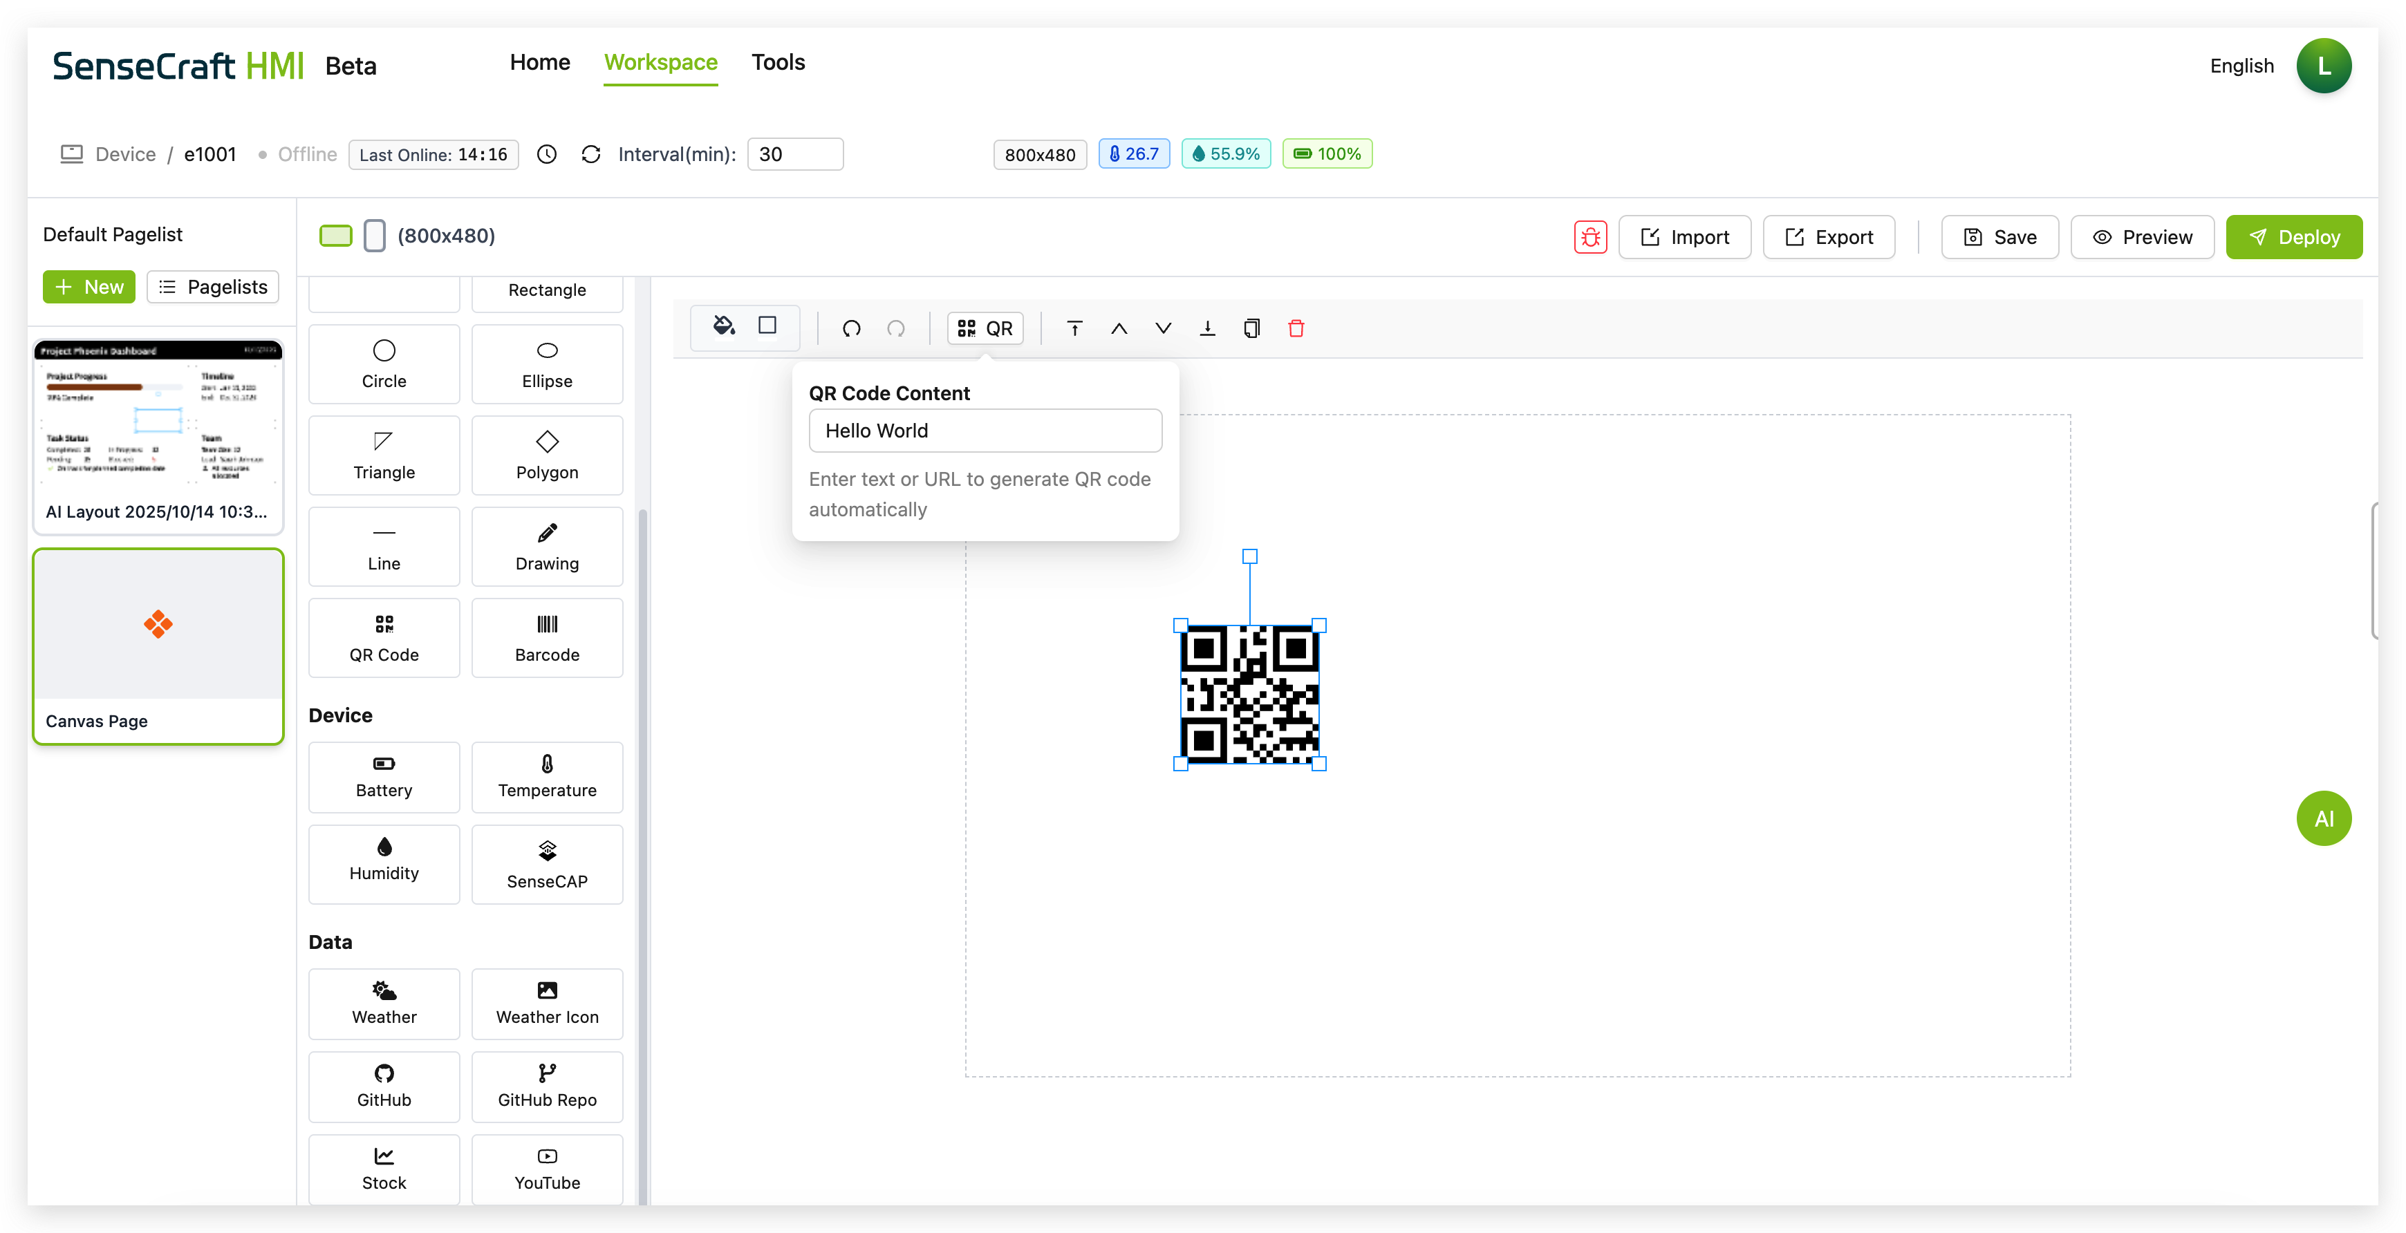Open the Pagelists menu
The image size is (2406, 1233).
click(213, 288)
